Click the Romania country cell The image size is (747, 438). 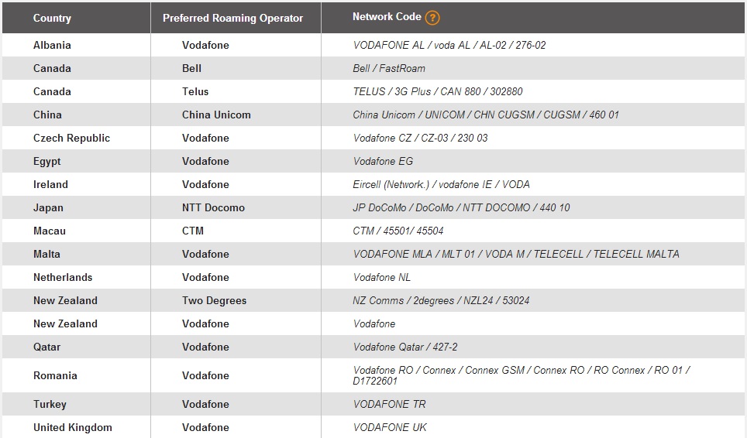55,375
